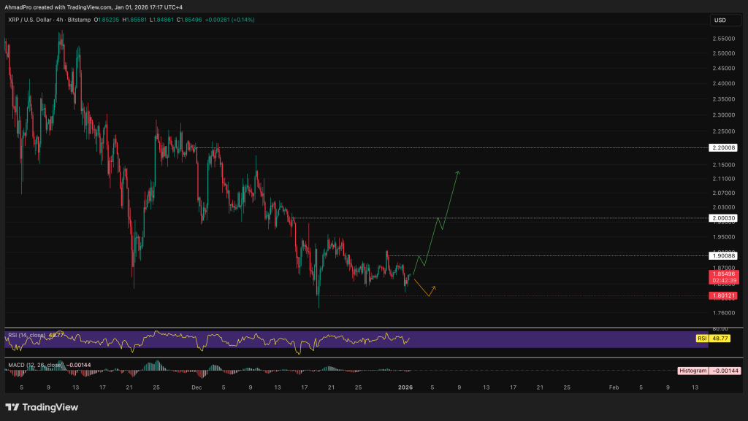Click the pink RSI 48.77 value badge
The image size is (748, 421).
tap(720, 339)
